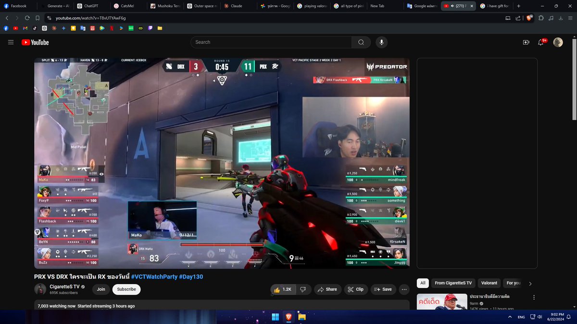577x324 pixels.
Task: Share the video
Action: [x=327, y=289]
